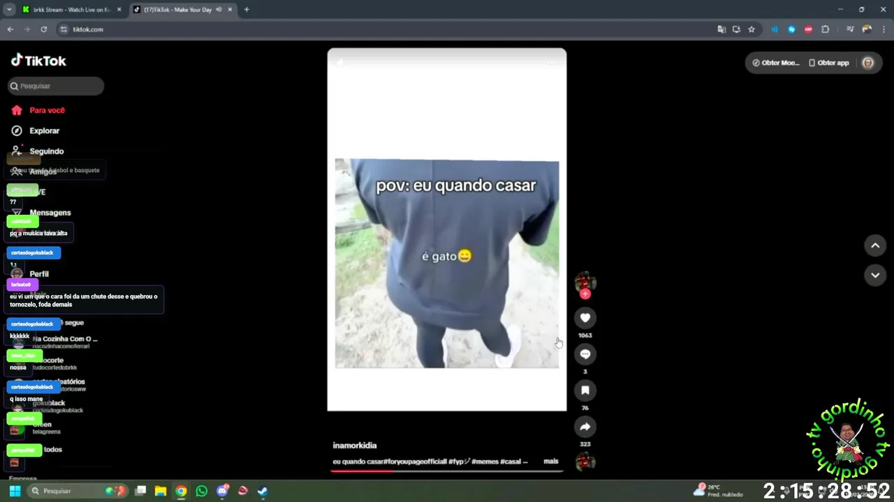Open the site information icon in address bar

(64, 29)
